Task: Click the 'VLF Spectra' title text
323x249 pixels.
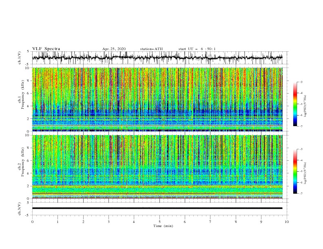Action: pyautogui.click(x=46, y=49)
